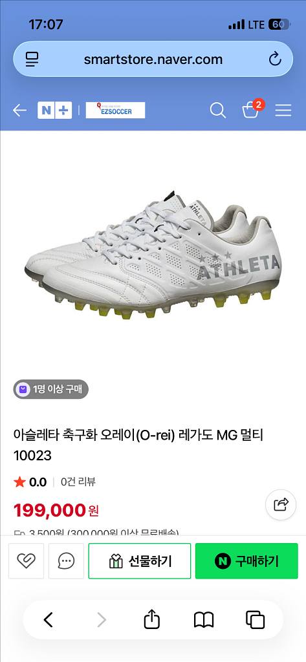Open Safari bookmarks book icon
The width and height of the screenshot is (306, 662).
204,620
